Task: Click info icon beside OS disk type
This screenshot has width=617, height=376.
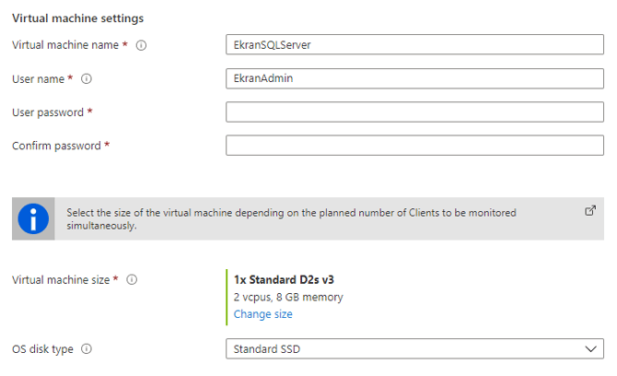Action: 87,349
